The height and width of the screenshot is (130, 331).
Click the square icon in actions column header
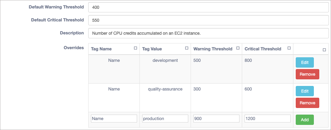[x=324, y=50]
